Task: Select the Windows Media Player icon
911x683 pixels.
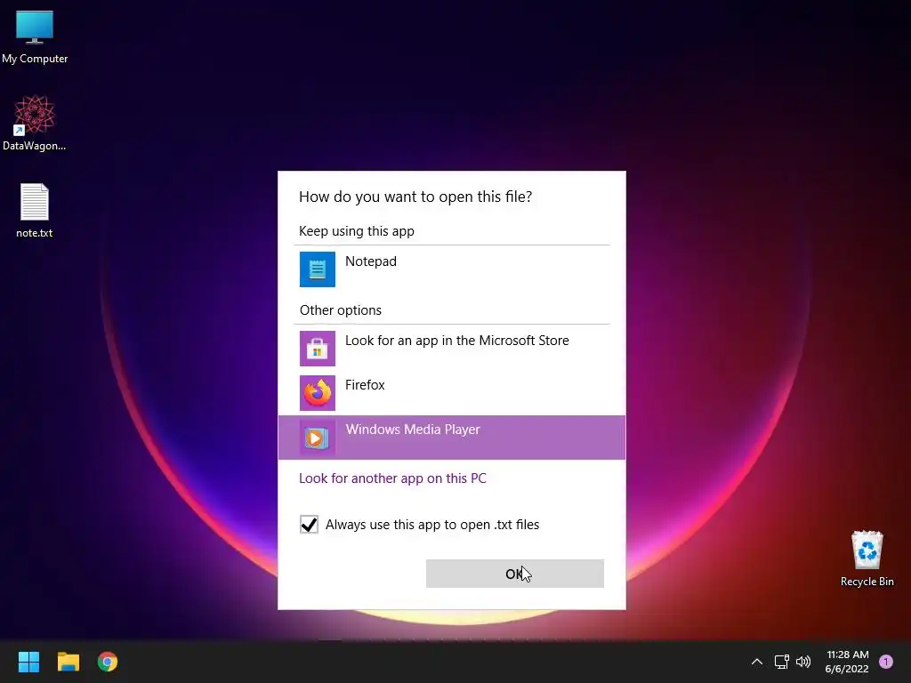Action: [x=318, y=438]
